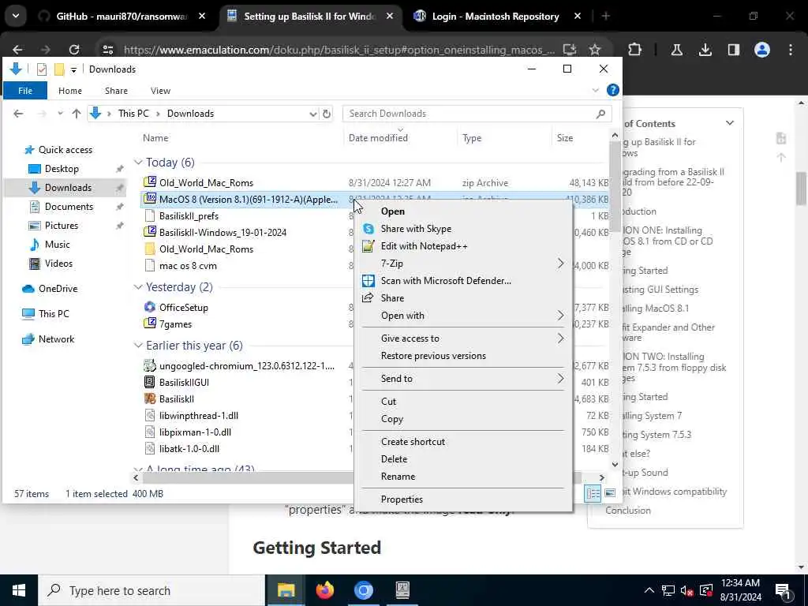Select This PC in navigation pane
Screen dimensions: 808x606
click(x=54, y=314)
